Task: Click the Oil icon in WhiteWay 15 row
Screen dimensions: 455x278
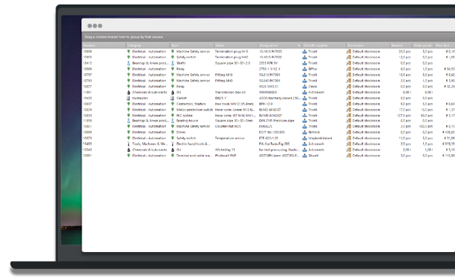Action: (173, 150)
